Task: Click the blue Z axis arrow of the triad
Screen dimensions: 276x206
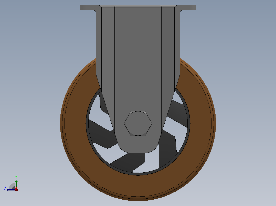Action: pos(11,190)
